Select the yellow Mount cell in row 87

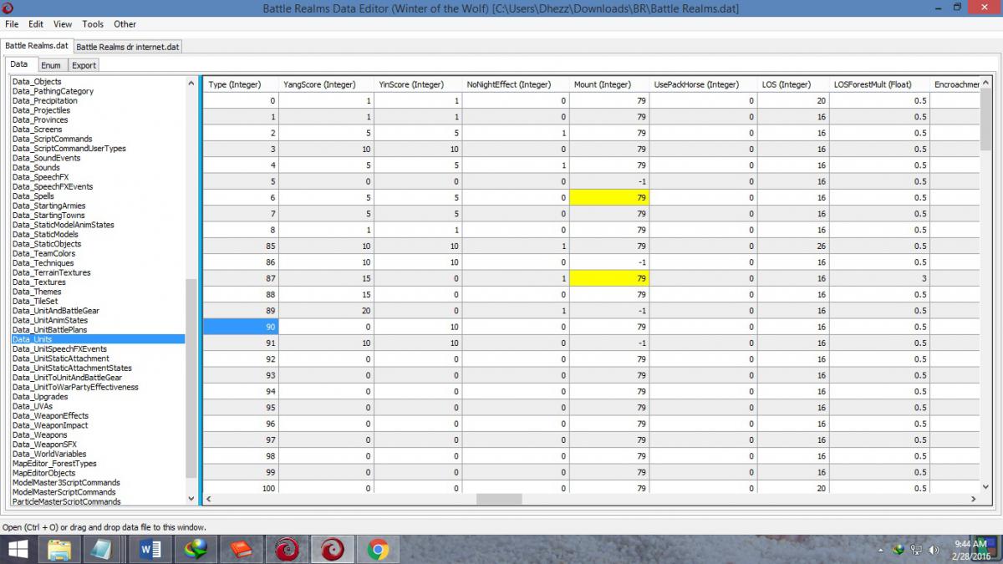(x=608, y=278)
